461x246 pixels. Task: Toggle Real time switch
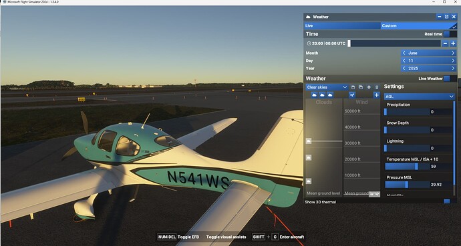coord(450,34)
